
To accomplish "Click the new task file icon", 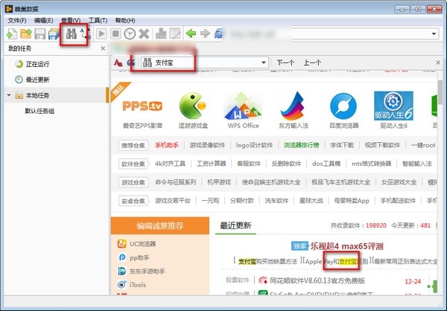I will [x=12, y=34].
